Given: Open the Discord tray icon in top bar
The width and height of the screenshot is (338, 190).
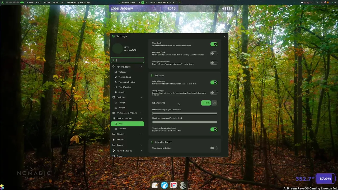Looking at the screenshot, I should [x=302, y=2].
